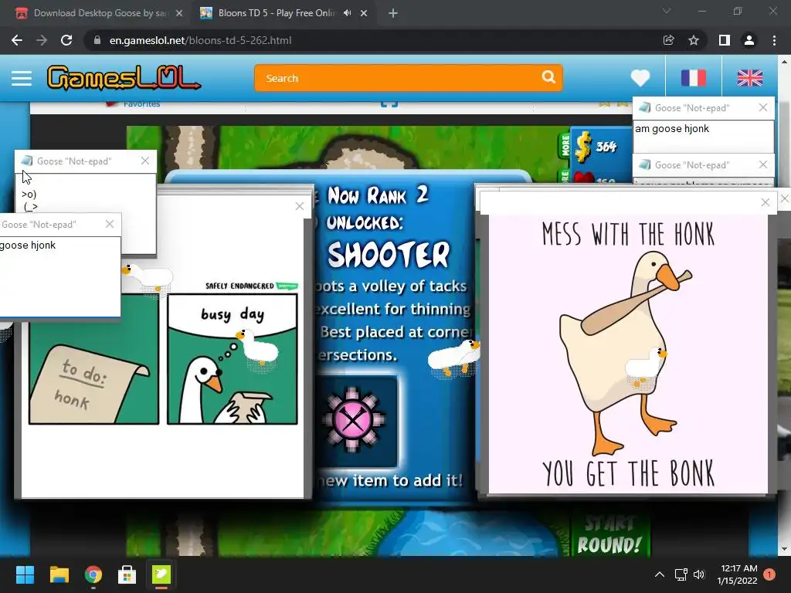Bookmark this page with the star
The height and width of the screenshot is (593, 791).
(694, 40)
